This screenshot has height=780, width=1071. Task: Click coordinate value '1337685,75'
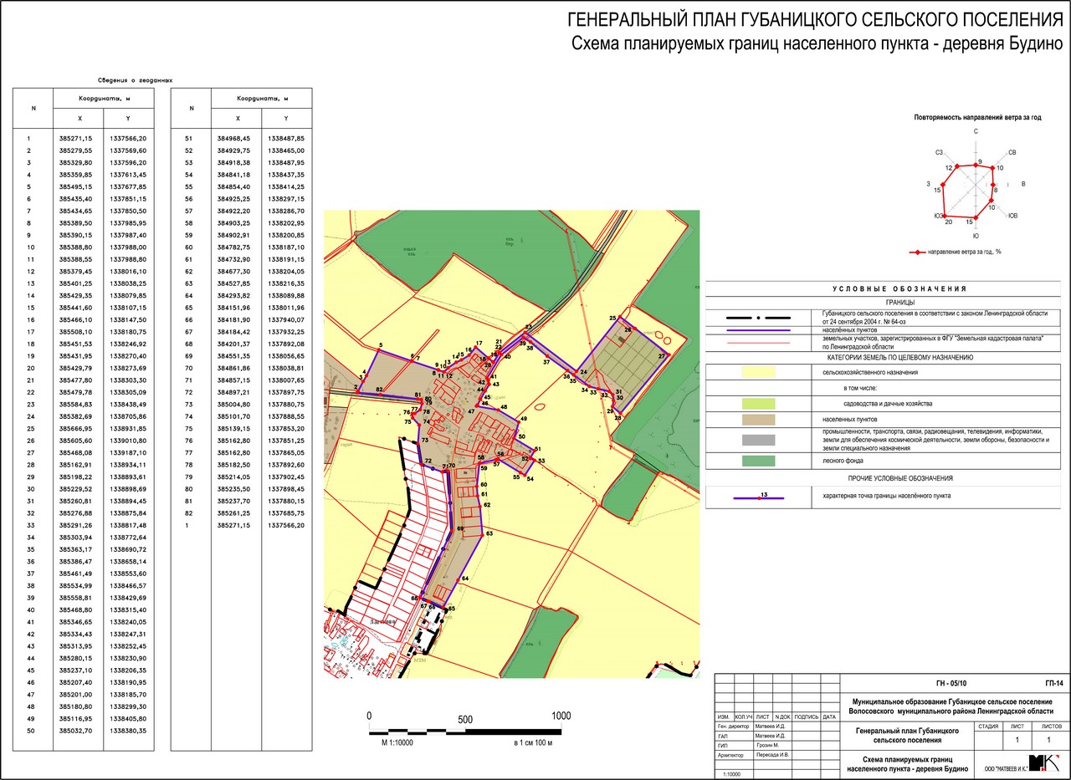tap(285, 513)
